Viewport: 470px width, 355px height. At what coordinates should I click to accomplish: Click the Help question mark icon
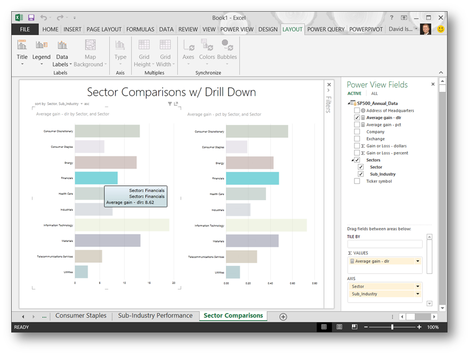391,18
